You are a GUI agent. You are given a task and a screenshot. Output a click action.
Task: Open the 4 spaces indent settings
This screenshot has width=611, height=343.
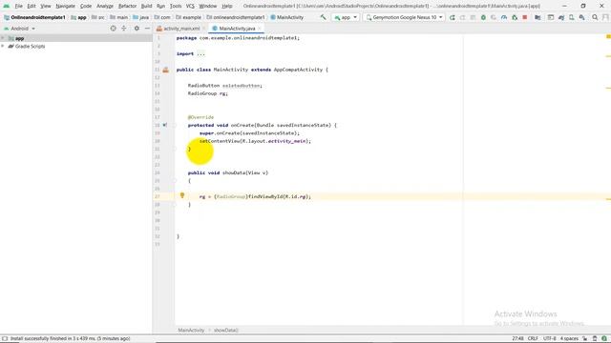[569, 339]
